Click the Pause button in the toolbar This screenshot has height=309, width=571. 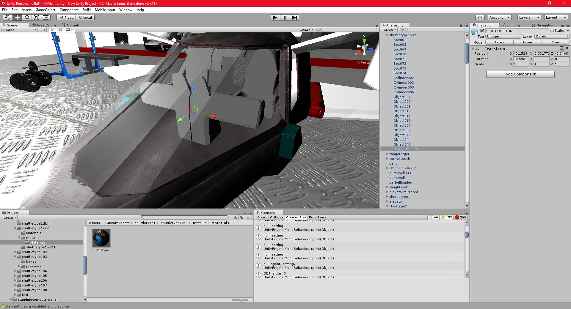coord(285,18)
